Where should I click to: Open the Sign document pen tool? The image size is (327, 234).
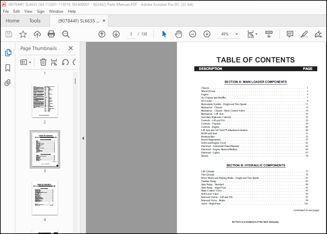tap(318, 34)
